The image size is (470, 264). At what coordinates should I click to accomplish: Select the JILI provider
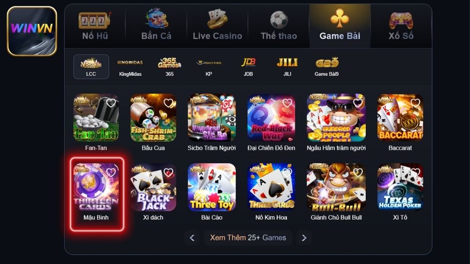[287, 67]
